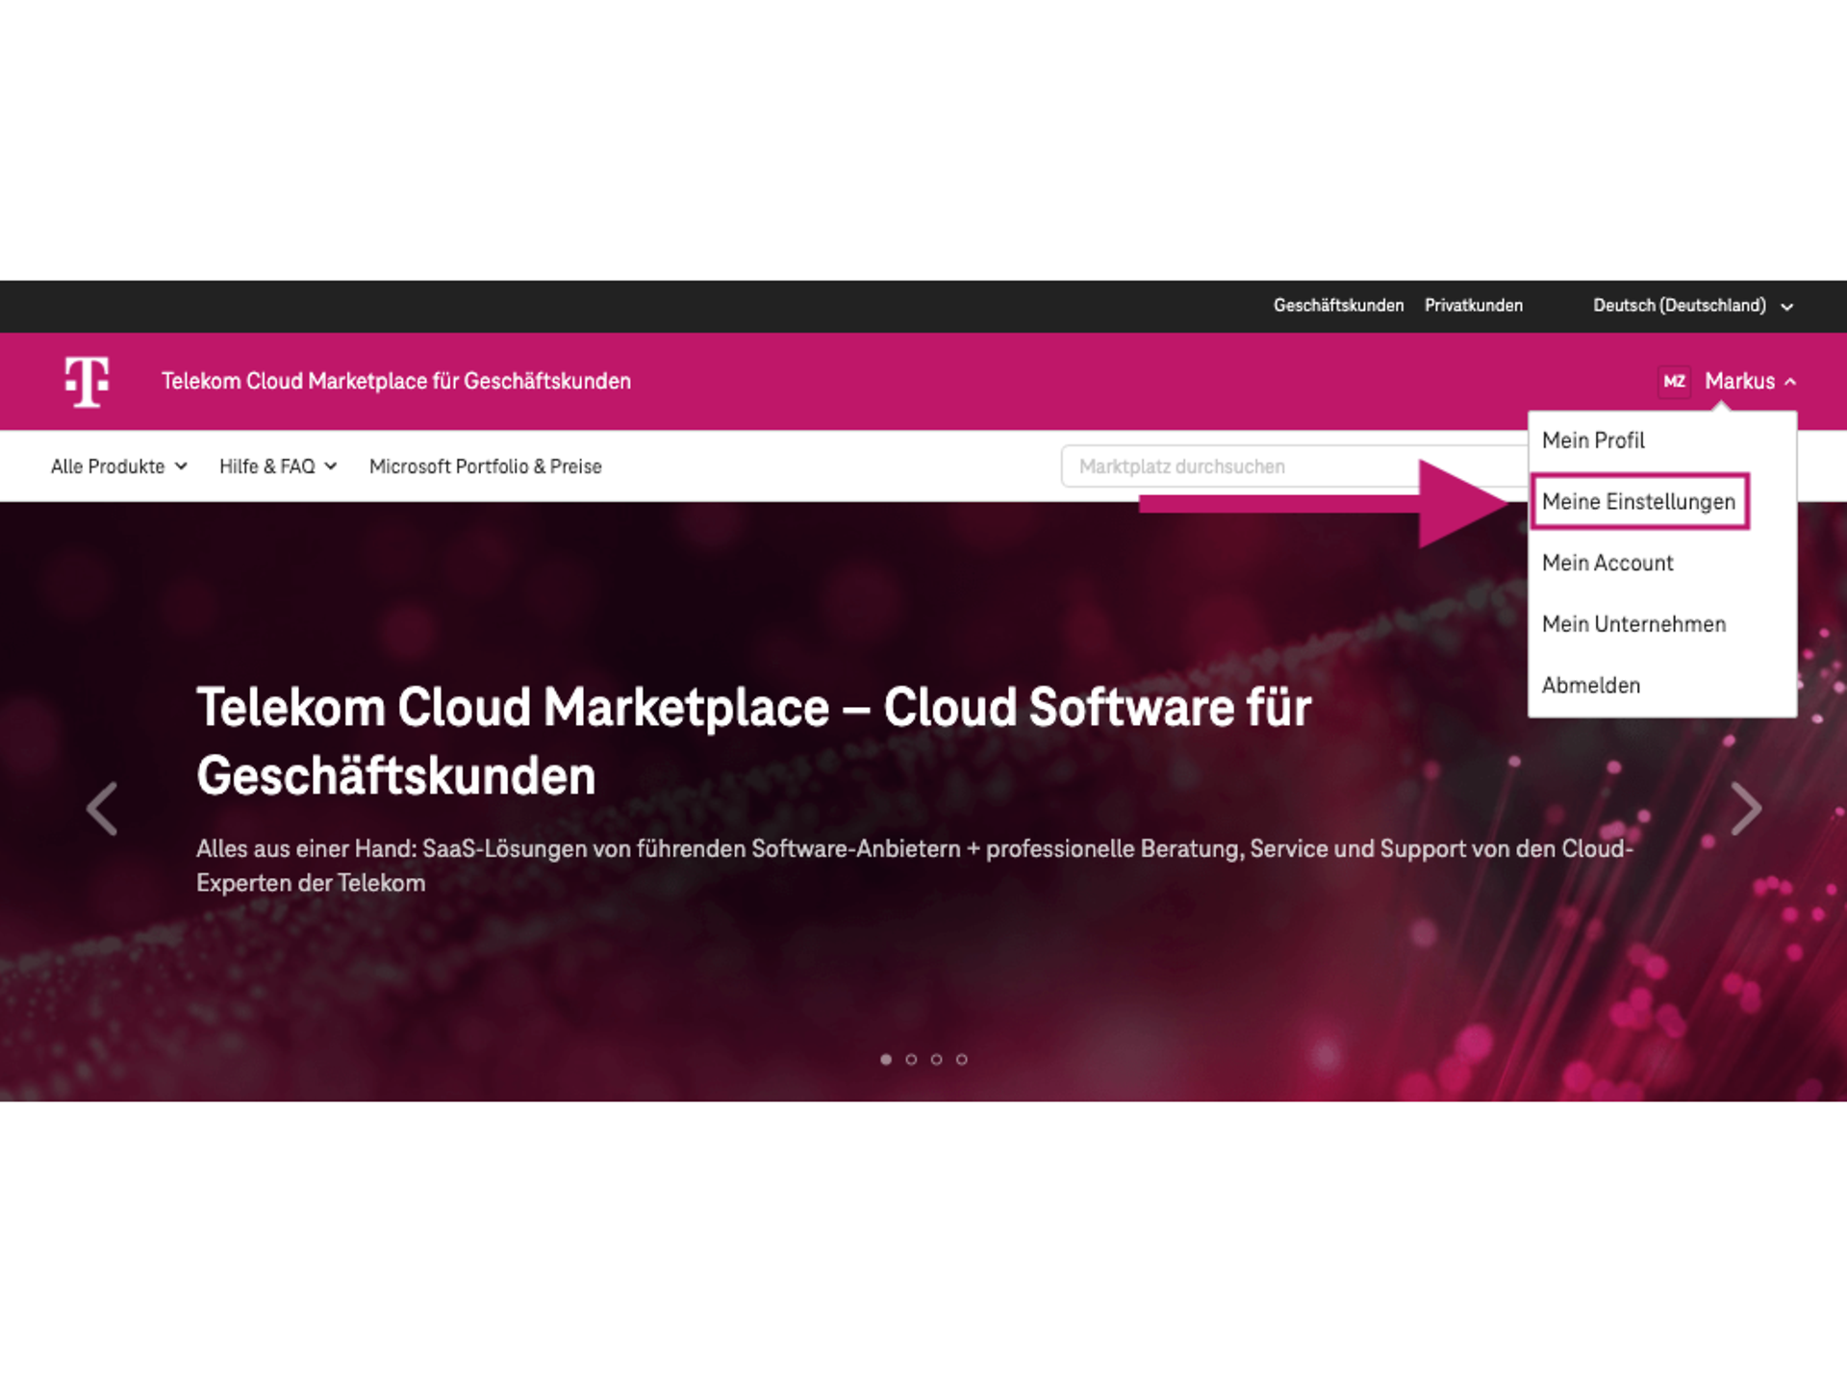Open the Privatkunden link
1847x1385 pixels.
point(1474,305)
